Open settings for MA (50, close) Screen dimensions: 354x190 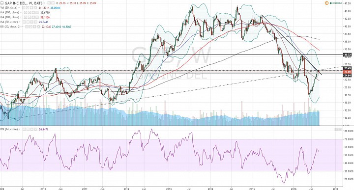pos(28,22)
